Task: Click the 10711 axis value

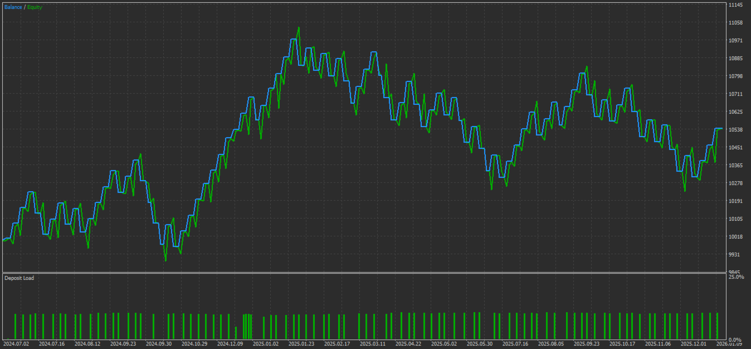Action: [x=735, y=94]
